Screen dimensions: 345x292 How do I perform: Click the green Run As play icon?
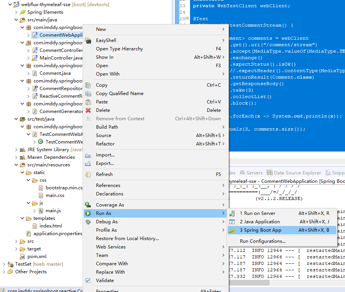tap(88, 213)
